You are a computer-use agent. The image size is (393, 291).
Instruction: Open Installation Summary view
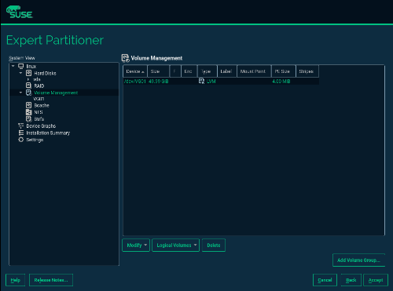(x=48, y=133)
